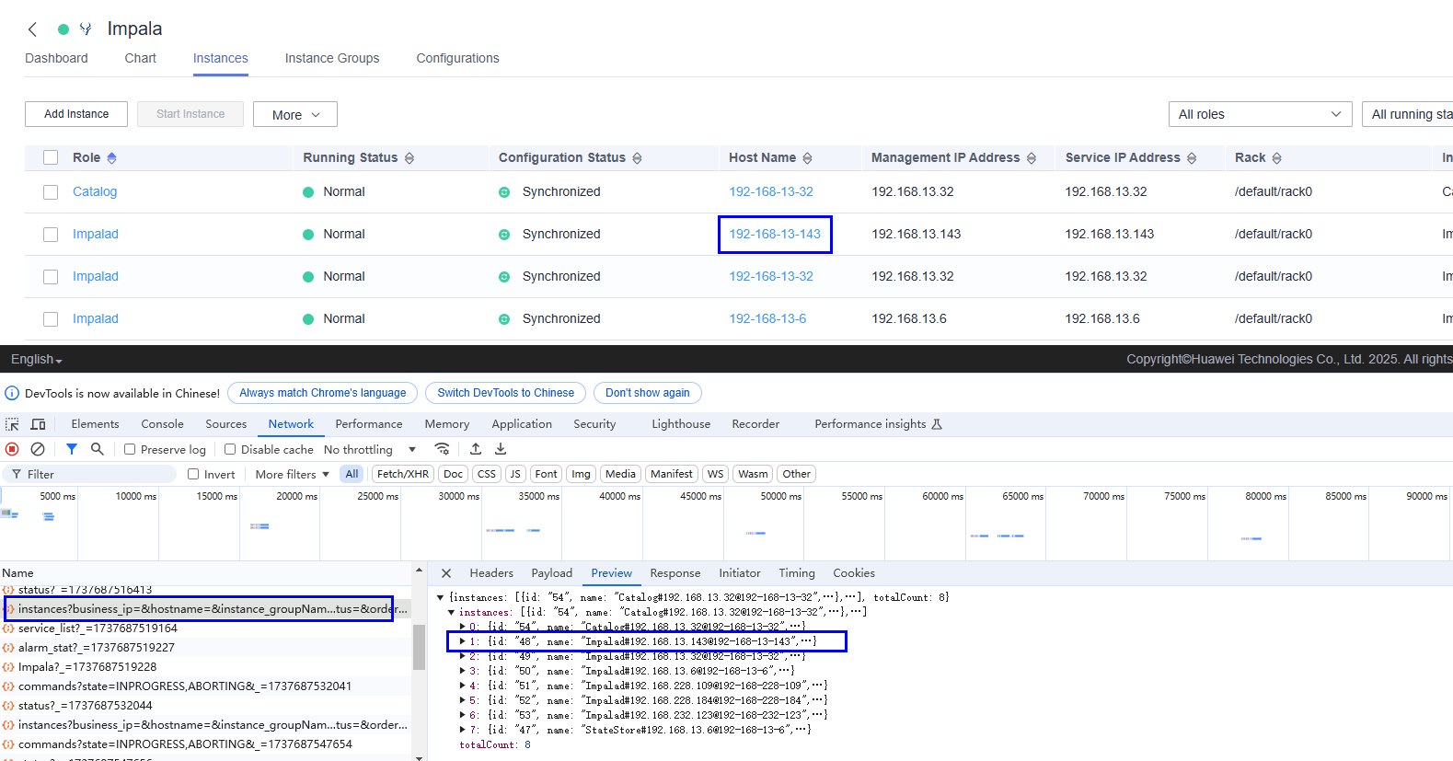Screen dimensions: 1453x761
Task: Expand instance entry 7 StateStore
Action: 463,730
